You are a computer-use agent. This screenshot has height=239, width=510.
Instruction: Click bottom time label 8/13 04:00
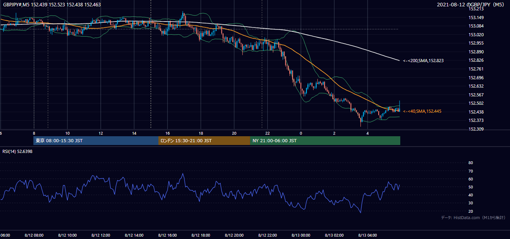368,235
